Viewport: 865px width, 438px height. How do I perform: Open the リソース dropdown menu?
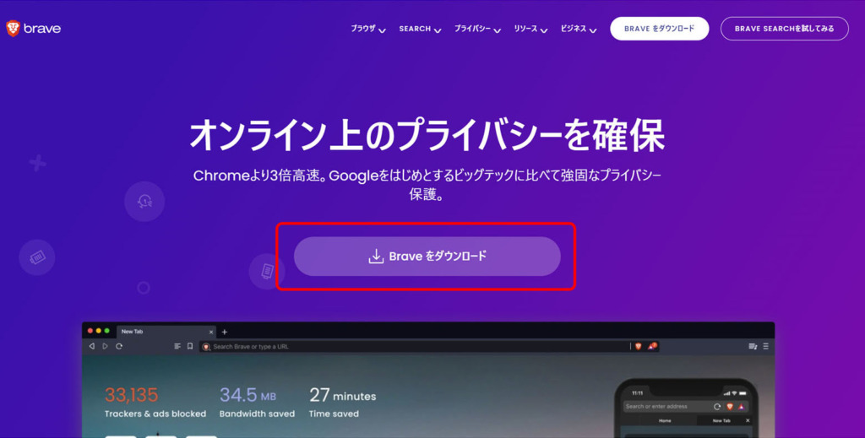(x=530, y=29)
